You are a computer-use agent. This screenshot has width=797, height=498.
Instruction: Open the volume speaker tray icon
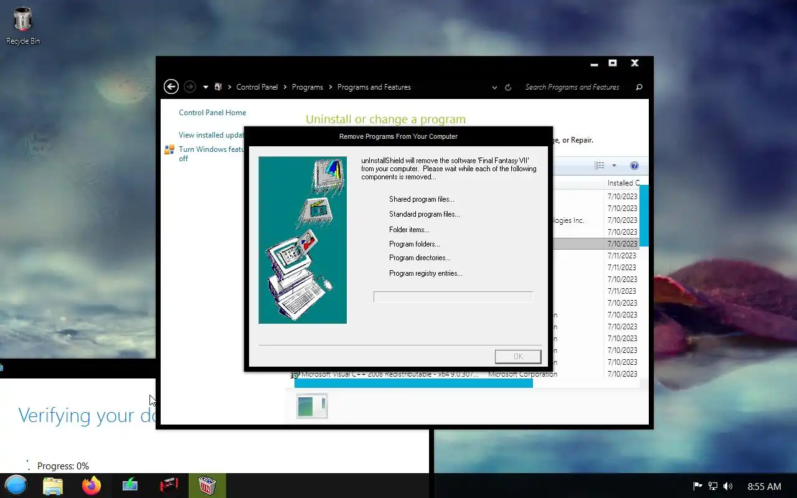tap(728, 486)
